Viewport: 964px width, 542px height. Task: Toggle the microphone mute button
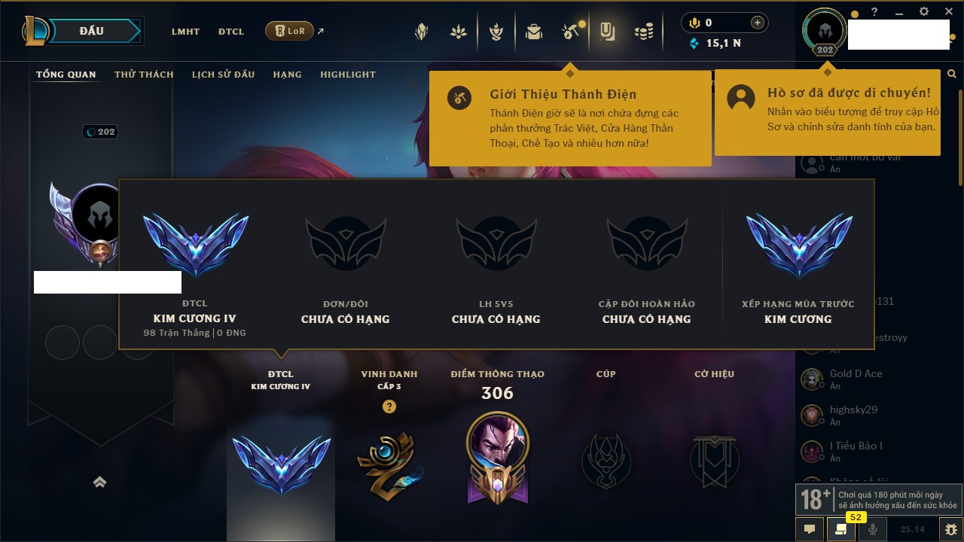[873, 529]
